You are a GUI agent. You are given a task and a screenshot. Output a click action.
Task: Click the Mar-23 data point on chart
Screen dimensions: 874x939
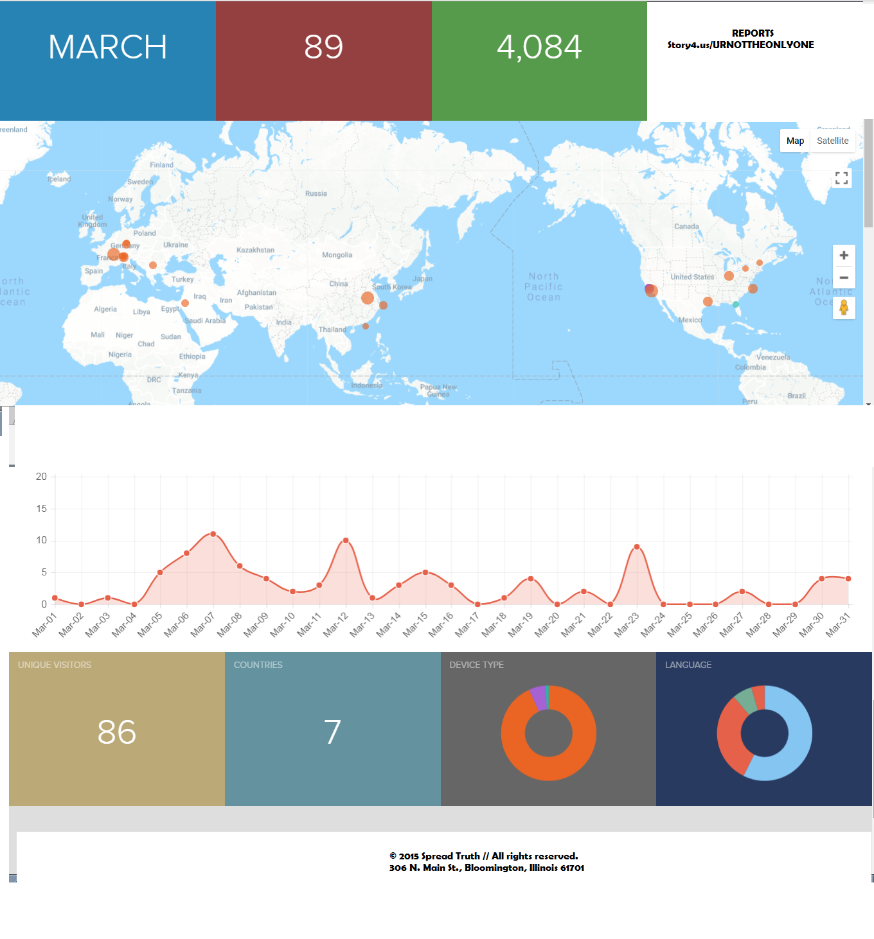tap(637, 547)
